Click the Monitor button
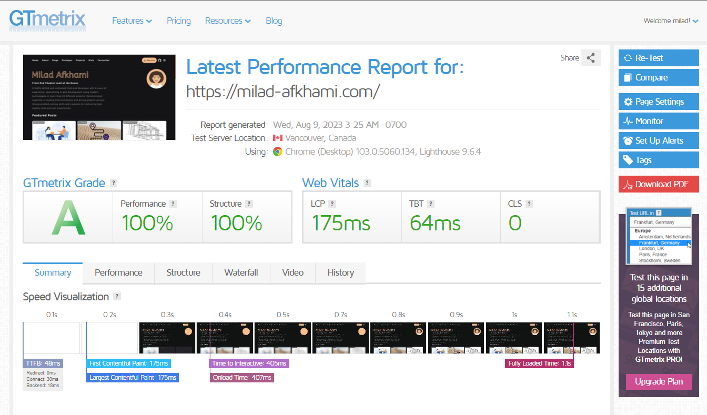Image resolution: width=707 pixels, height=415 pixels. tap(659, 121)
